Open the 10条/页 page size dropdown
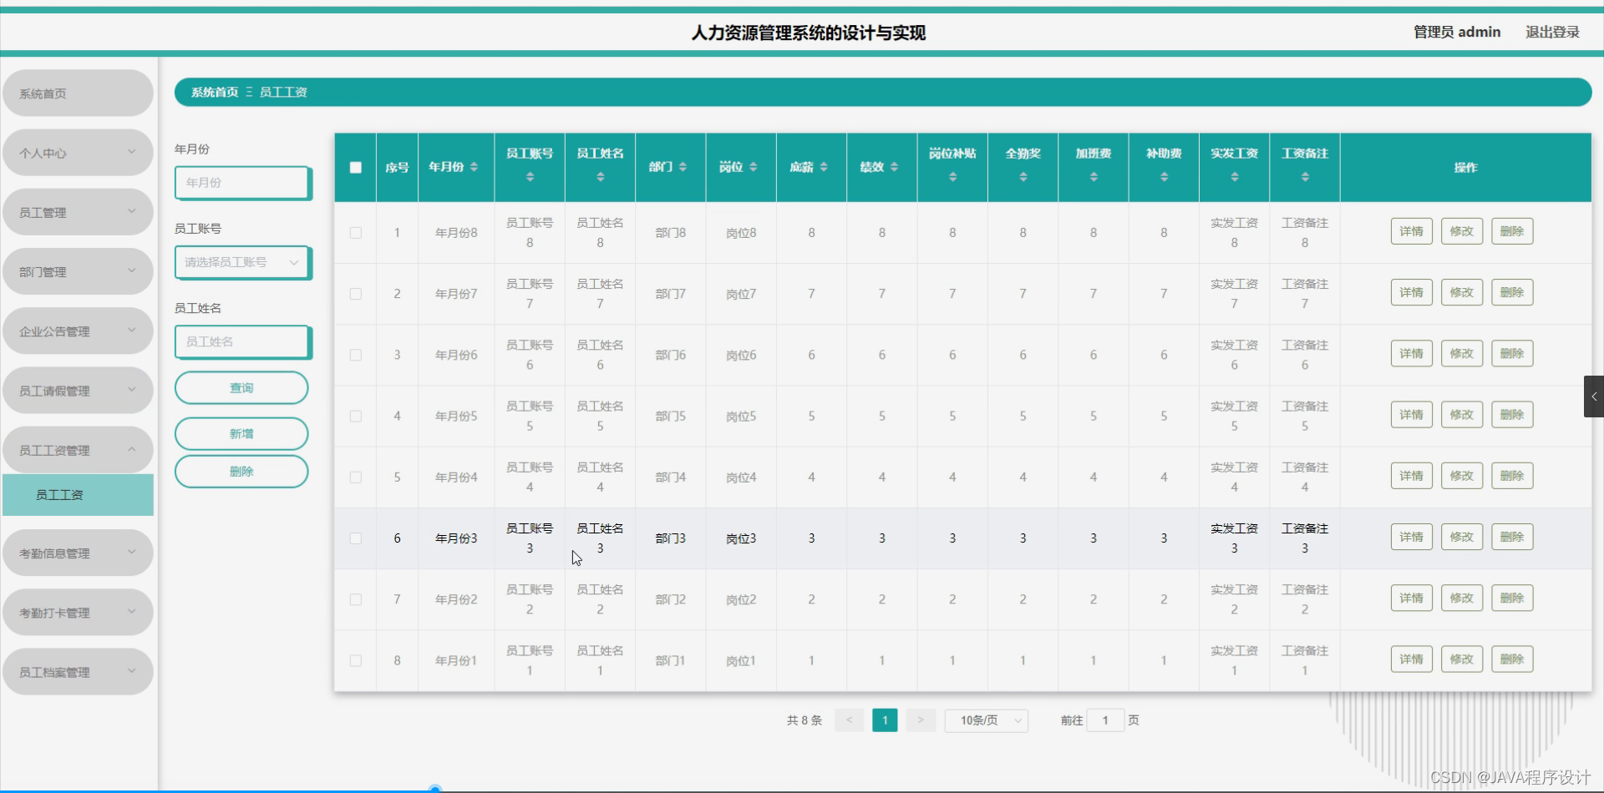 click(x=987, y=720)
